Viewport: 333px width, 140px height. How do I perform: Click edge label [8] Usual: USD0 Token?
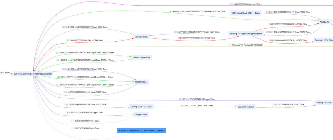(x=288, y=32)
